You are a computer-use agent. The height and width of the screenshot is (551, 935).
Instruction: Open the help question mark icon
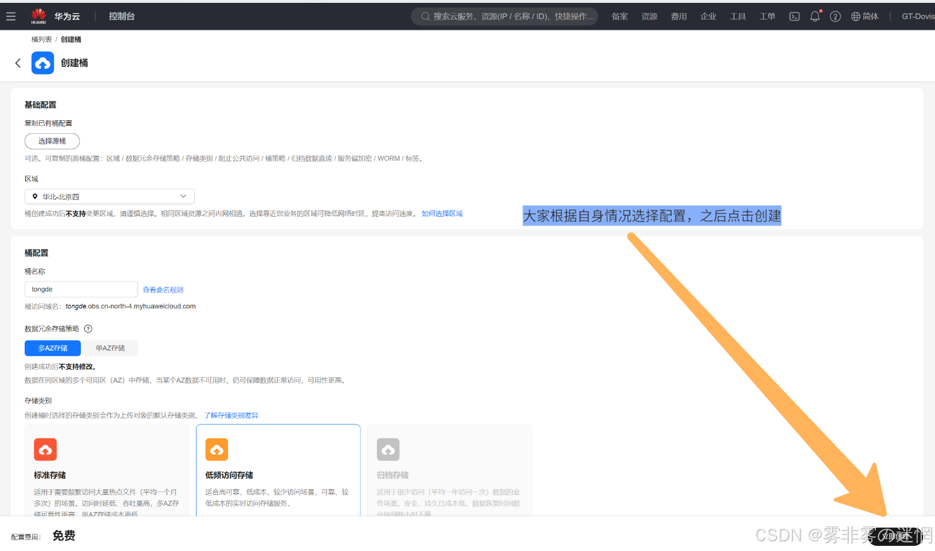pos(835,17)
